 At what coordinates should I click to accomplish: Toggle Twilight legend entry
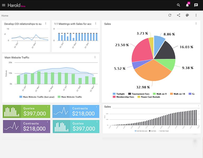pos(119,94)
